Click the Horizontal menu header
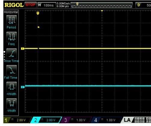Screen dimensions: 151x126 (11, 12)
